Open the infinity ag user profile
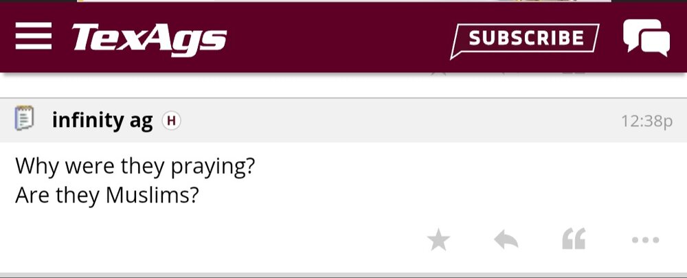687x278 pixels. 102,121
